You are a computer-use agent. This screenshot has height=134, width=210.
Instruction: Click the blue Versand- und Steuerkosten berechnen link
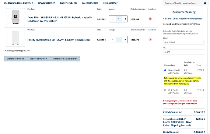pos(183,19)
